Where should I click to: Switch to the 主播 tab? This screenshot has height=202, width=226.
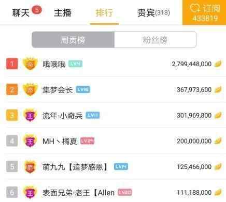point(63,13)
